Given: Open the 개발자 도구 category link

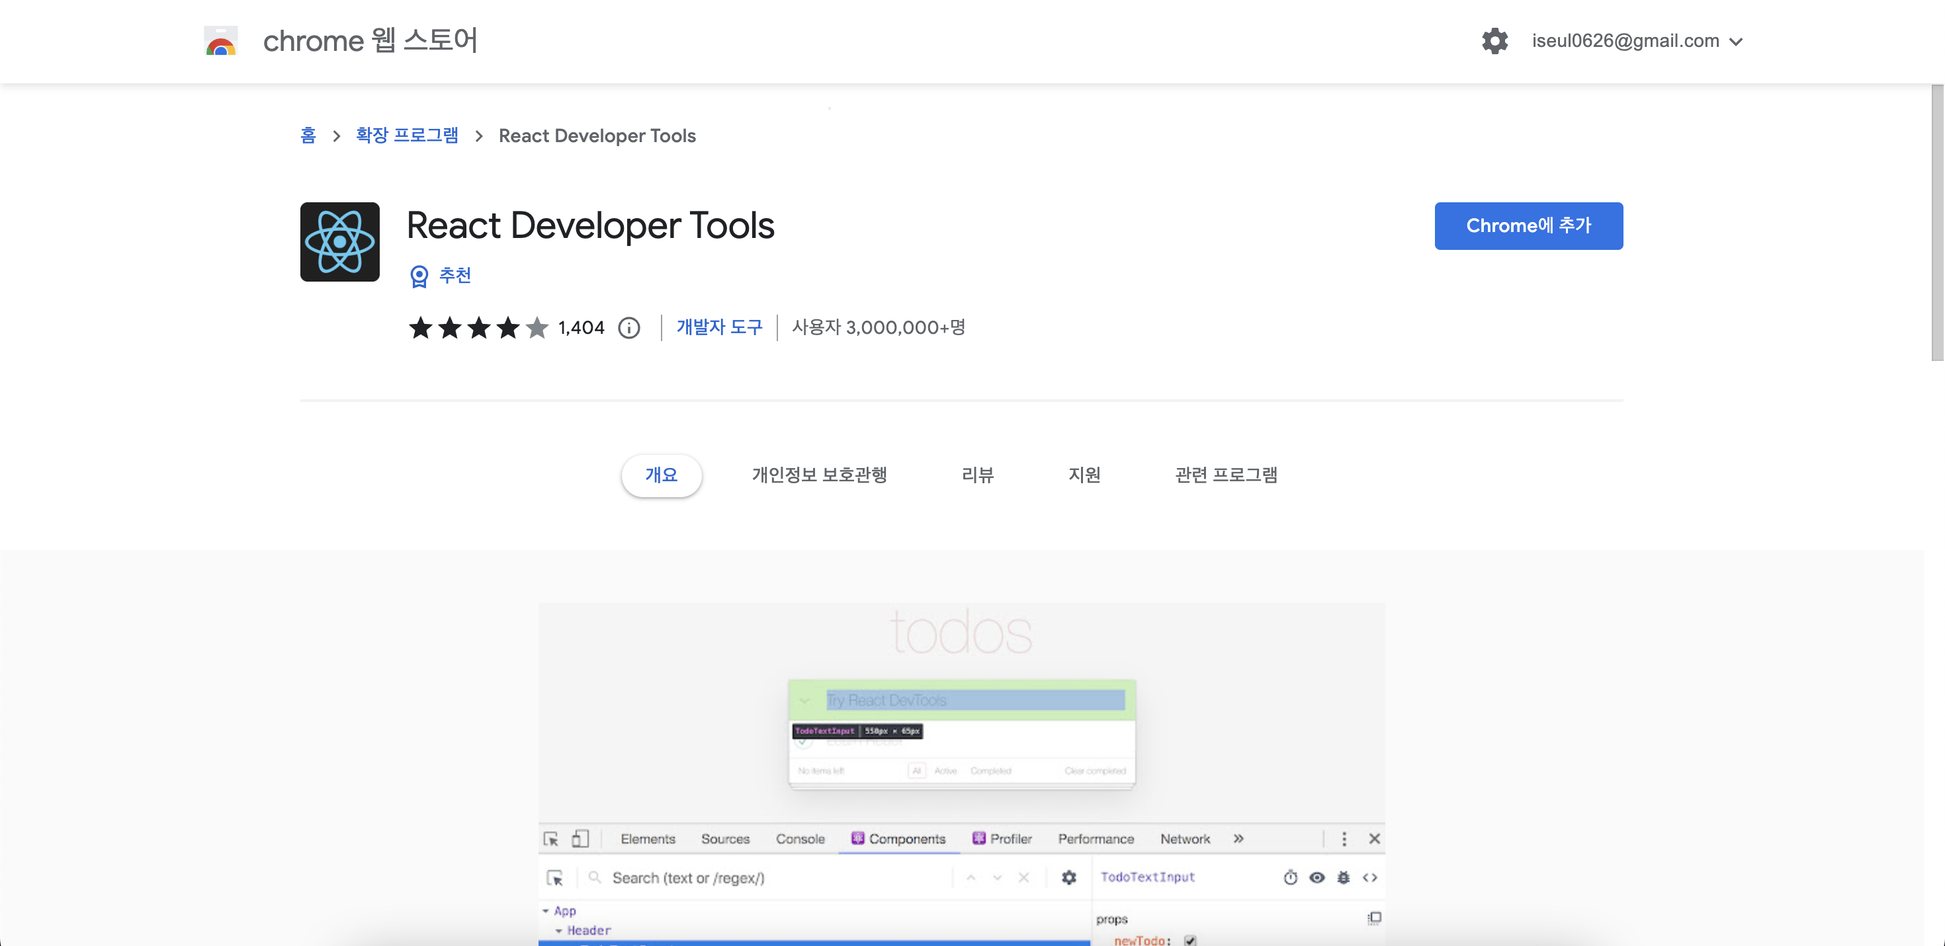Looking at the screenshot, I should coord(719,327).
